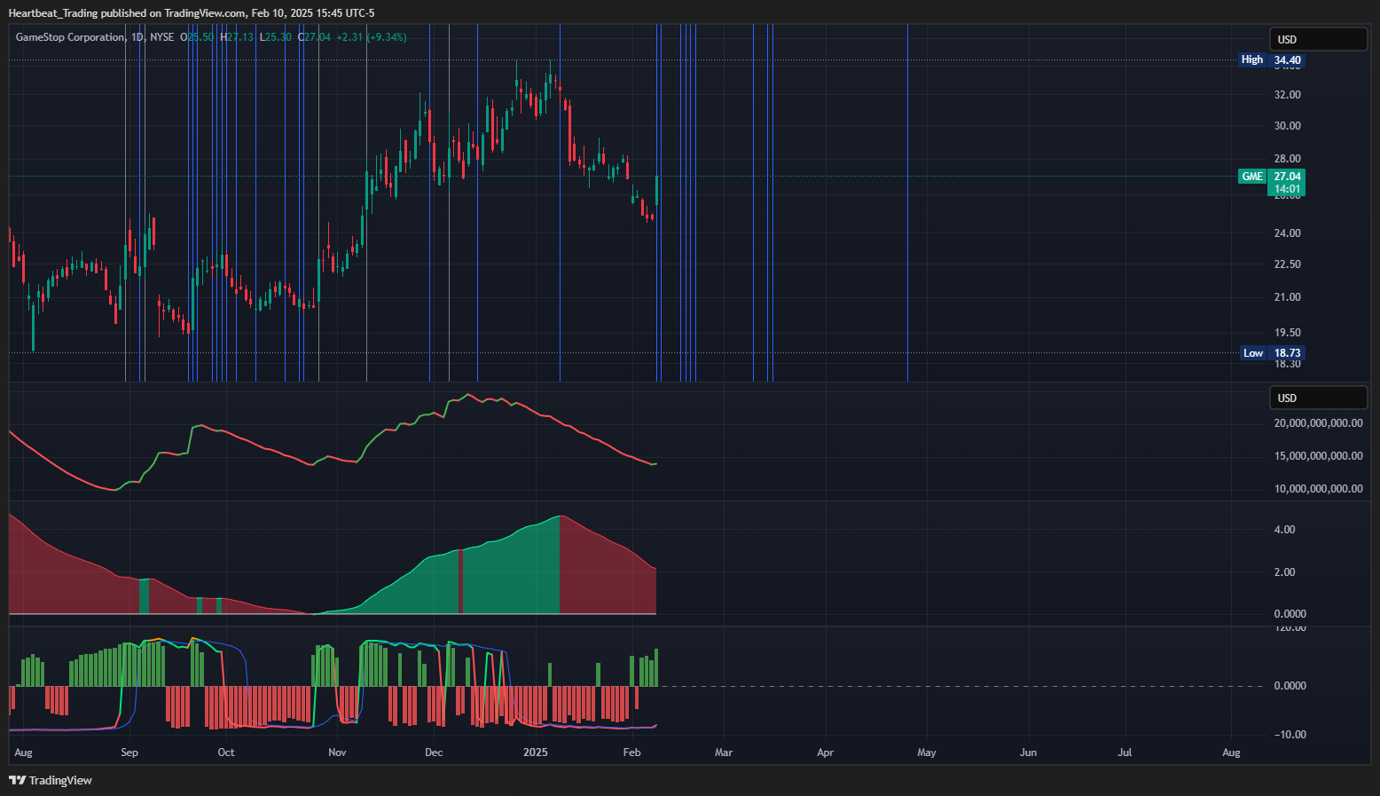The height and width of the screenshot is (796, 1380).
Task: Select the 1D interval label in legend
Action: pyautogui.click(x=137, y=37)
